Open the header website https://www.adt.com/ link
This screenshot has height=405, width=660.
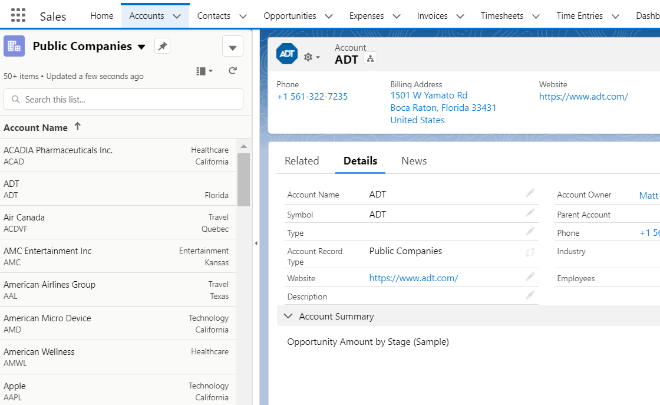(x=583, y=97)
